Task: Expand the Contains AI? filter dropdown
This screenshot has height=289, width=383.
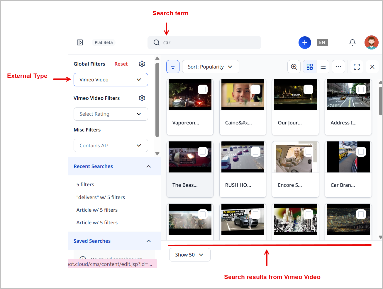Action: [x=111, y=145]
